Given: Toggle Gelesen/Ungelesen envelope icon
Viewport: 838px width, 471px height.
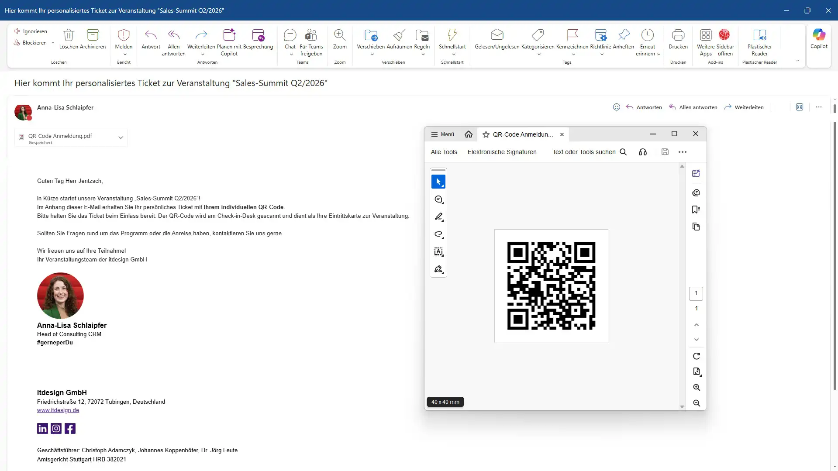Looking at the screenshot, I should coord(497,35).
